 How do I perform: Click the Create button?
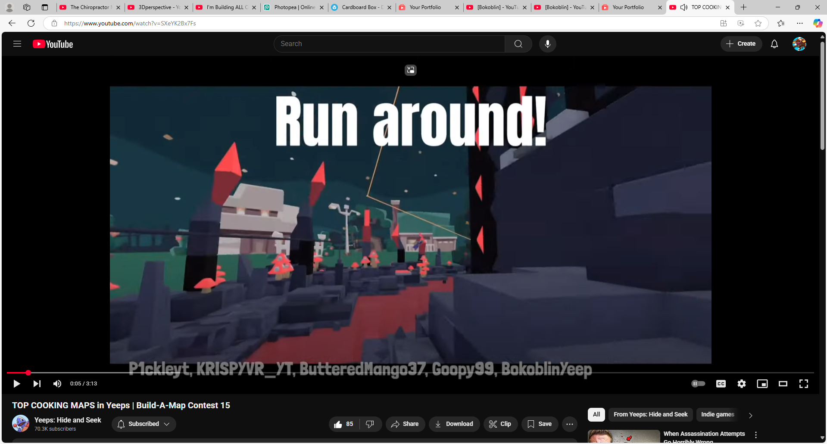pyautogui.click(x=741, y=44)
